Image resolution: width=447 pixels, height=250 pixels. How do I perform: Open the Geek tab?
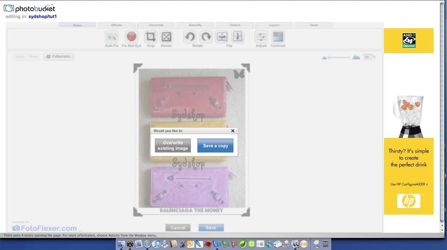coord(314,25)
